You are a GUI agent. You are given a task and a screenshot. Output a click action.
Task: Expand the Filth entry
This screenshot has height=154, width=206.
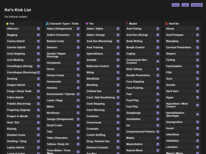198,73
